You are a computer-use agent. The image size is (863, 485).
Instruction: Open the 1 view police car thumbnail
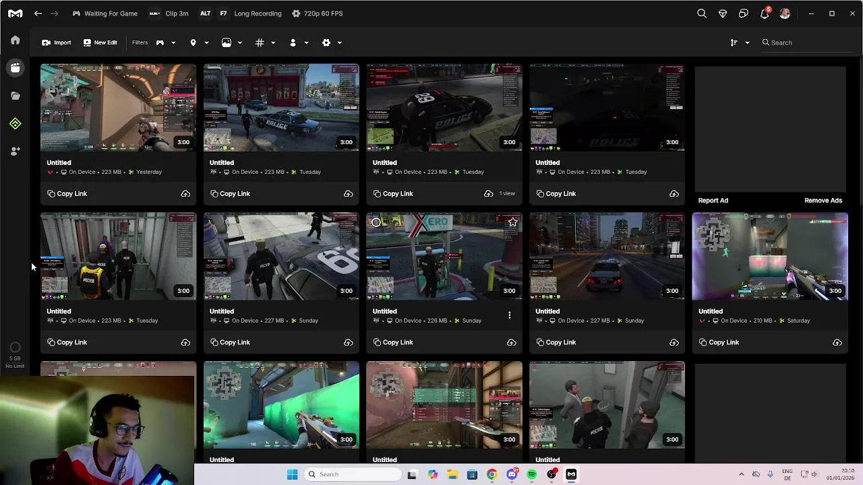(444, 108)
